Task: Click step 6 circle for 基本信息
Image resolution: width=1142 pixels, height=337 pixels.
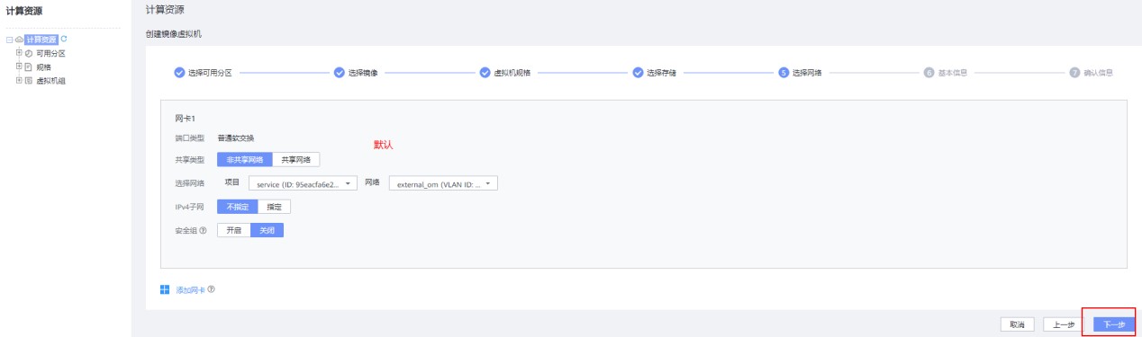Action: (x=929, y=73)
